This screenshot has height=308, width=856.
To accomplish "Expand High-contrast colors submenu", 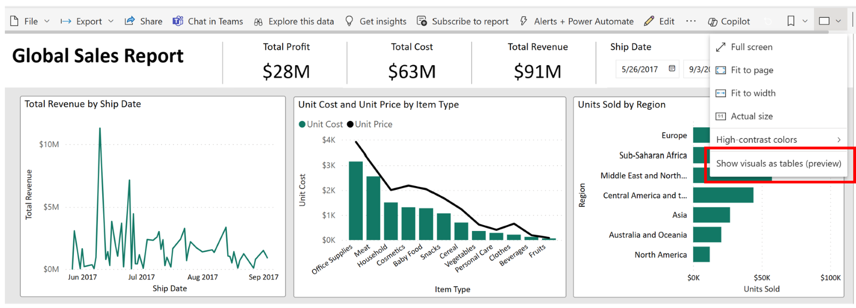I will (778, 140).
